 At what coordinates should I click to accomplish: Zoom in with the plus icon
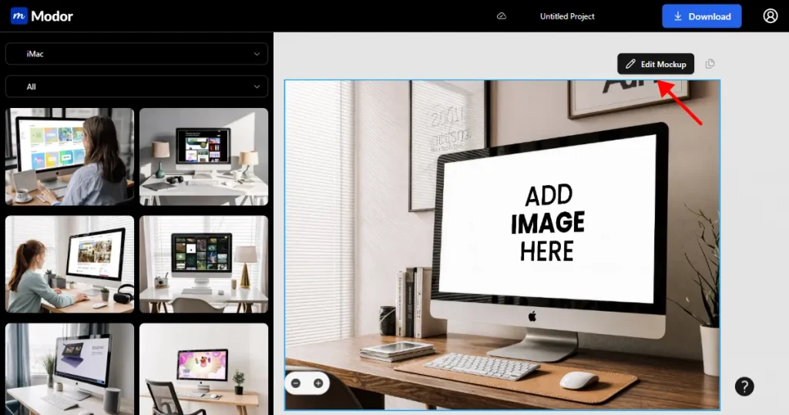click(x=318, y=383)
